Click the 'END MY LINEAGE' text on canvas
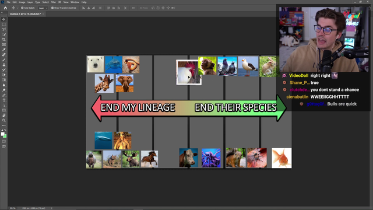Viewport: 373px width, 210px height. 138,107
